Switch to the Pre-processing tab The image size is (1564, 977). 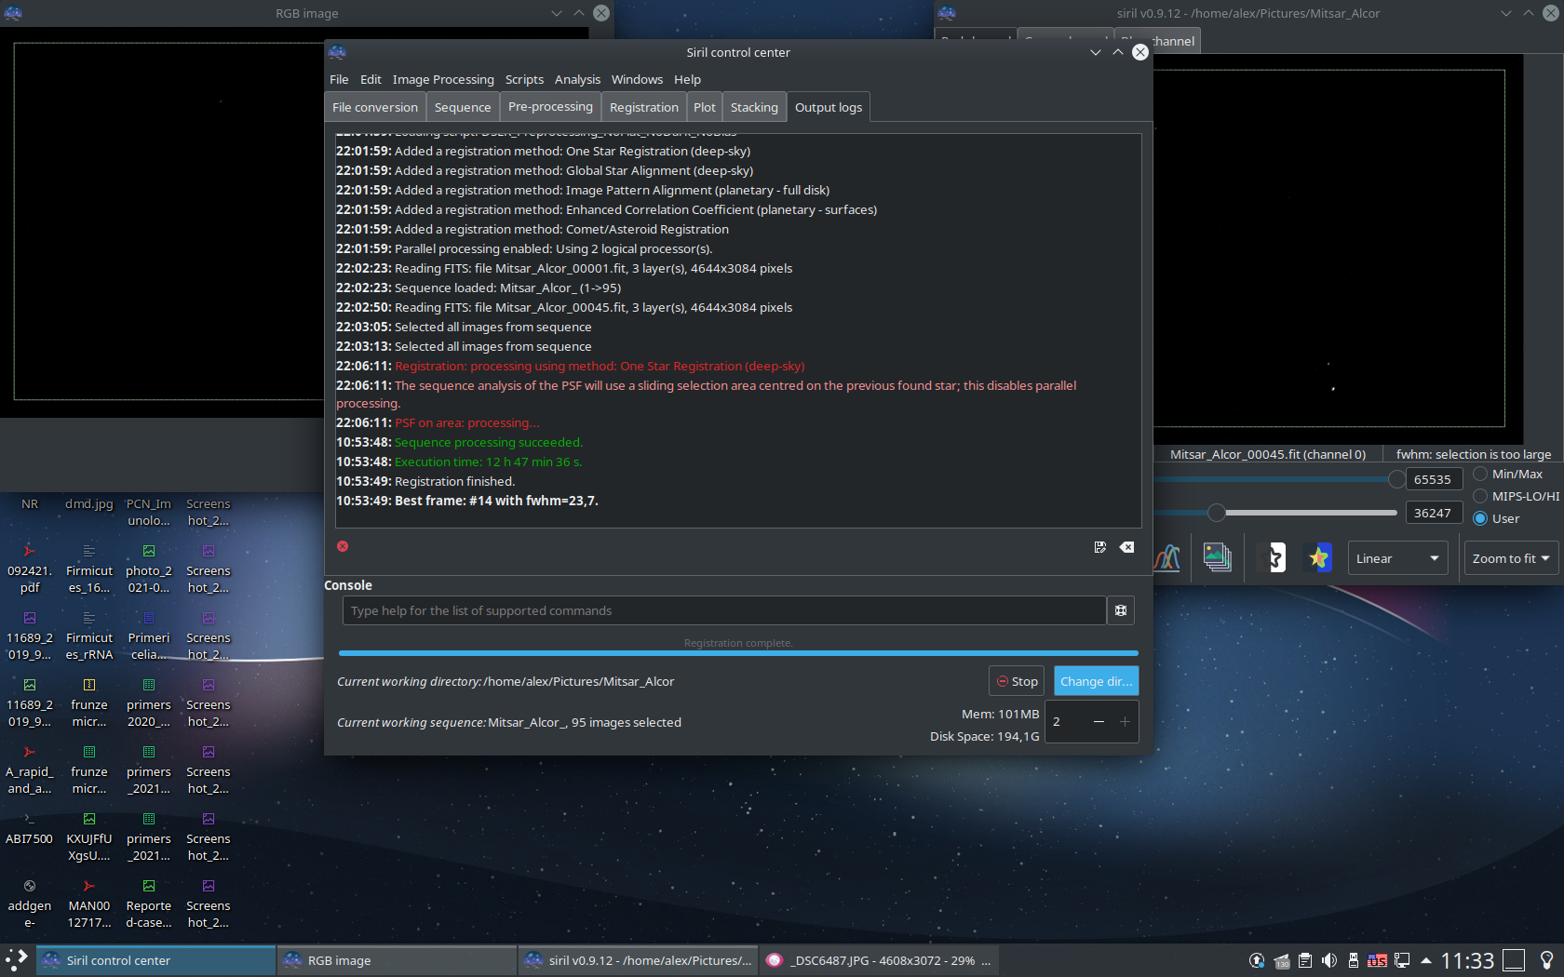tap(550, 106)
